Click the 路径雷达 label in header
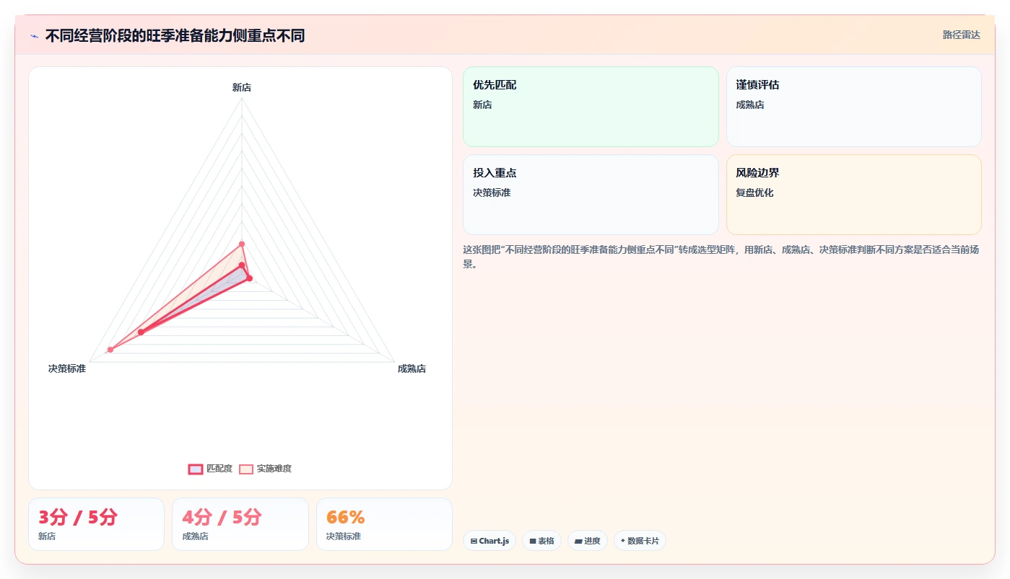 click(x=961, y=35)
